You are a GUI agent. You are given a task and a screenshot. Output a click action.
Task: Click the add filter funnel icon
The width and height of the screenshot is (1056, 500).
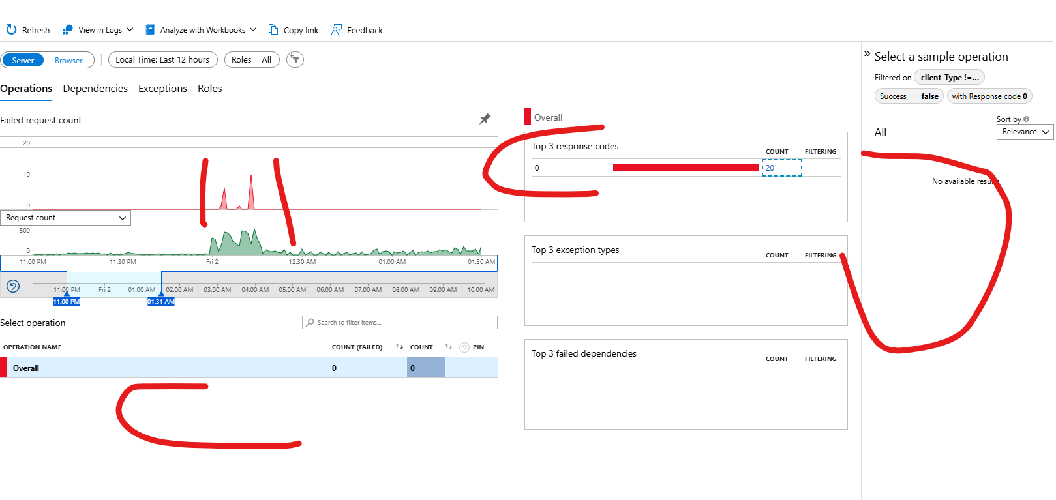click(295, 60)
